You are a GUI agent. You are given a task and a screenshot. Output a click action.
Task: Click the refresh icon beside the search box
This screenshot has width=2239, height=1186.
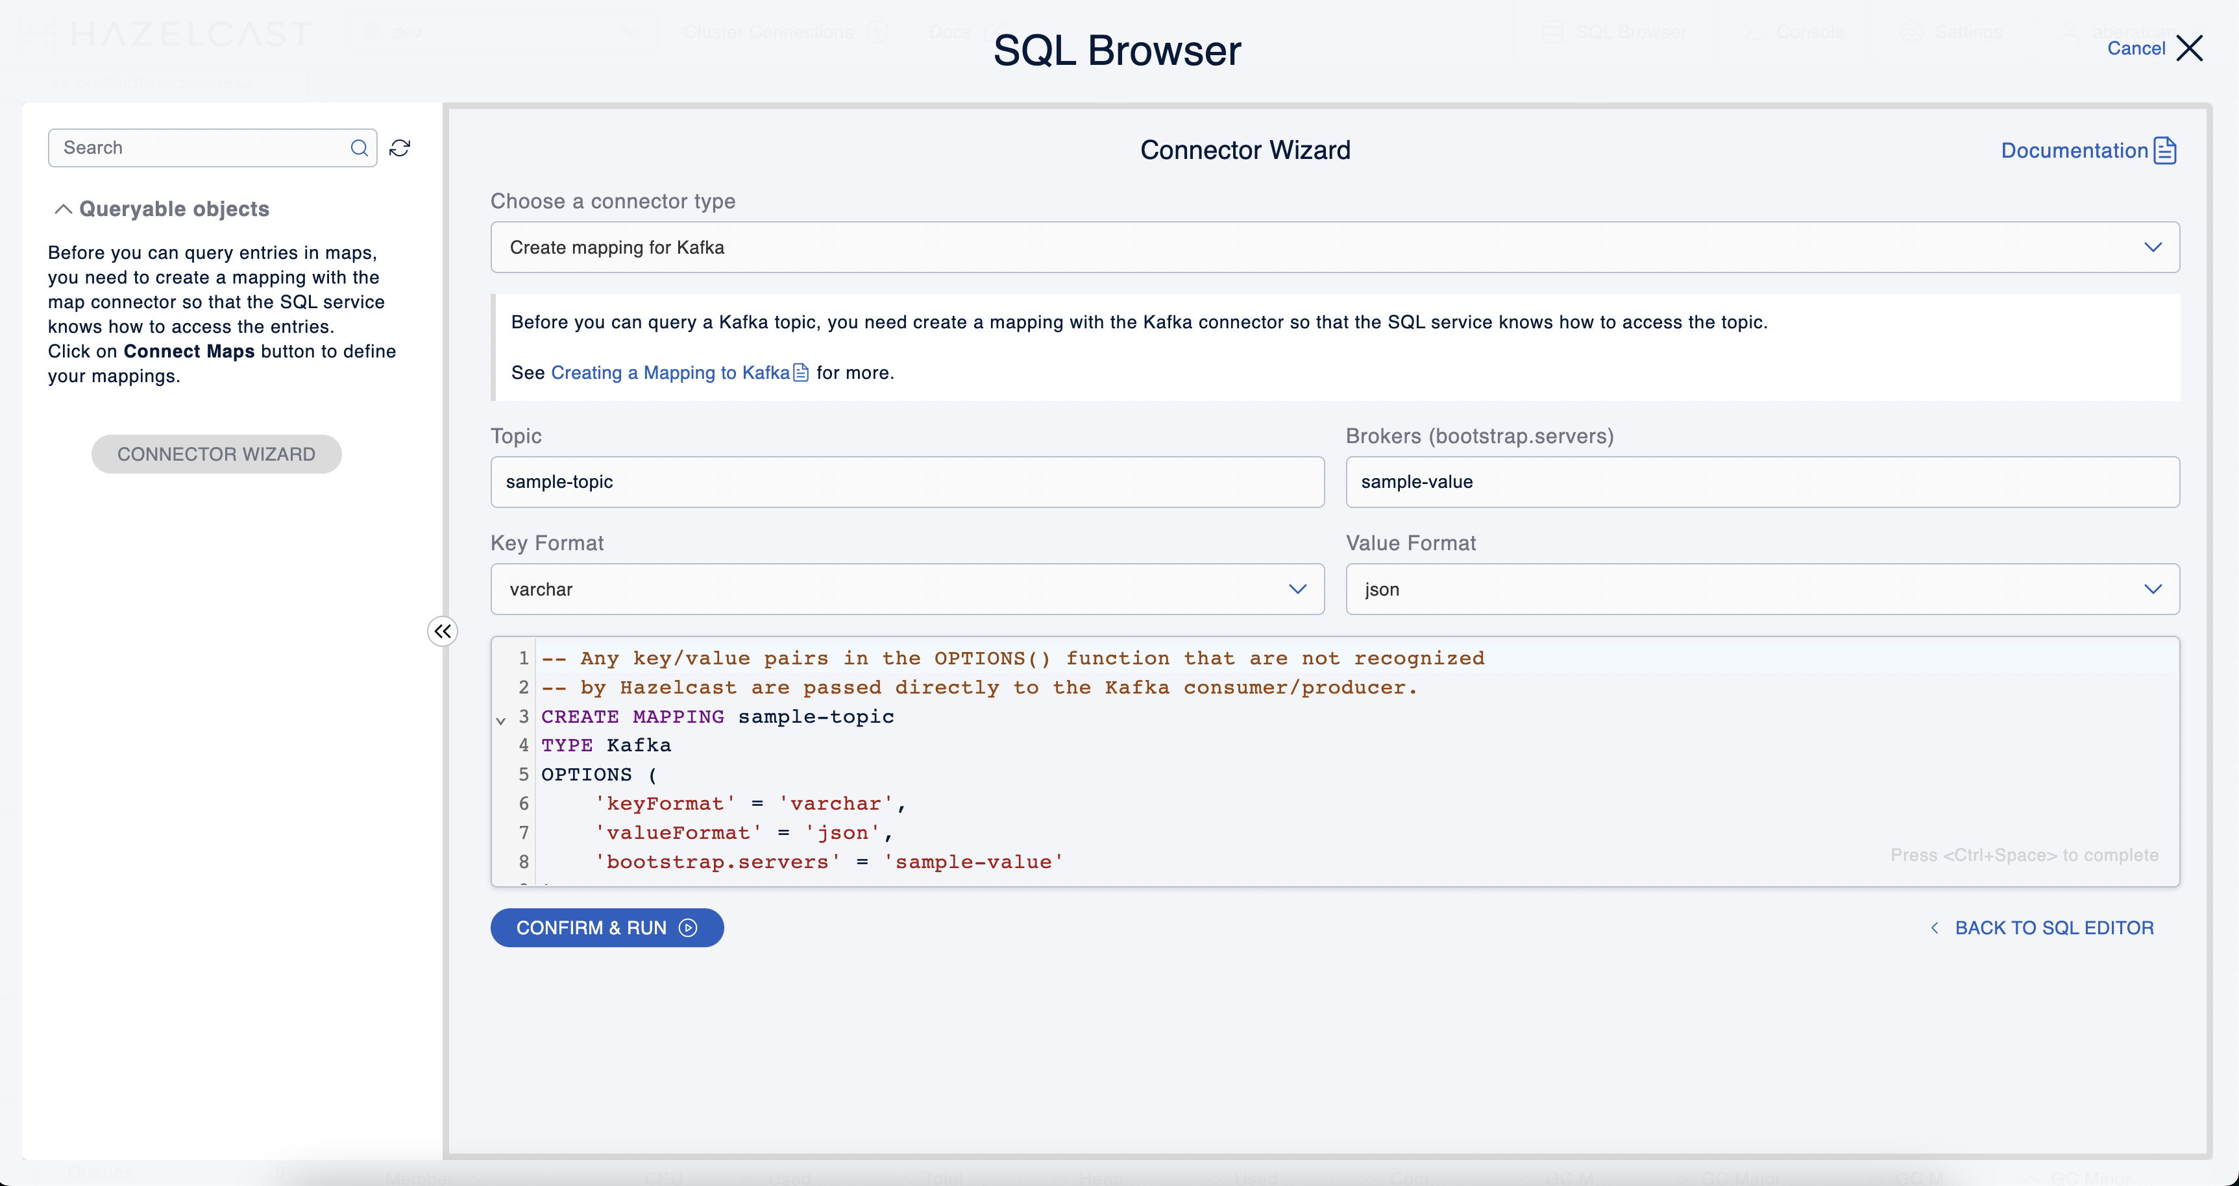coord(400,148)
